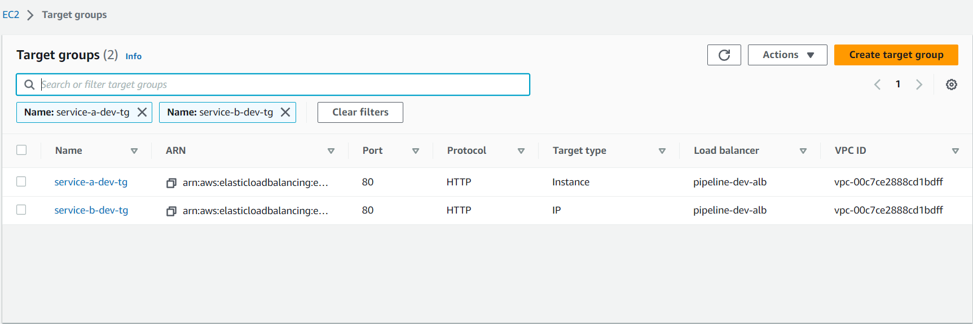
Task: Click Target type column header text
Action: pos(579,150)
